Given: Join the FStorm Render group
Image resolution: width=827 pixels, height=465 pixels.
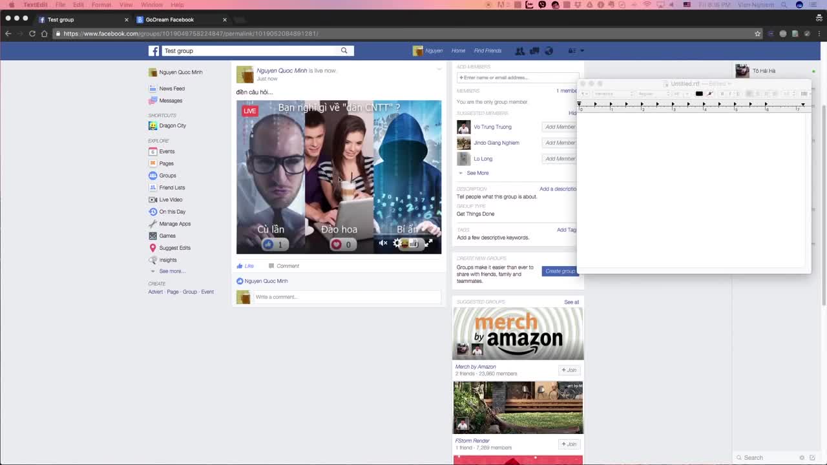Looking at the screenshot, I should [x=569, y=444].
